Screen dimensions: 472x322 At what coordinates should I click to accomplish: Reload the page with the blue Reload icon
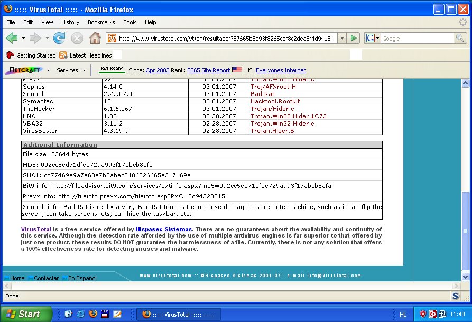pyautogui.click(x=59, y=38)
